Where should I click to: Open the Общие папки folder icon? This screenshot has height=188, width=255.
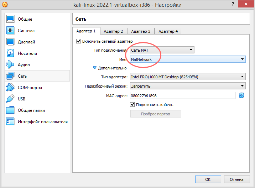[x=10, y=110]
